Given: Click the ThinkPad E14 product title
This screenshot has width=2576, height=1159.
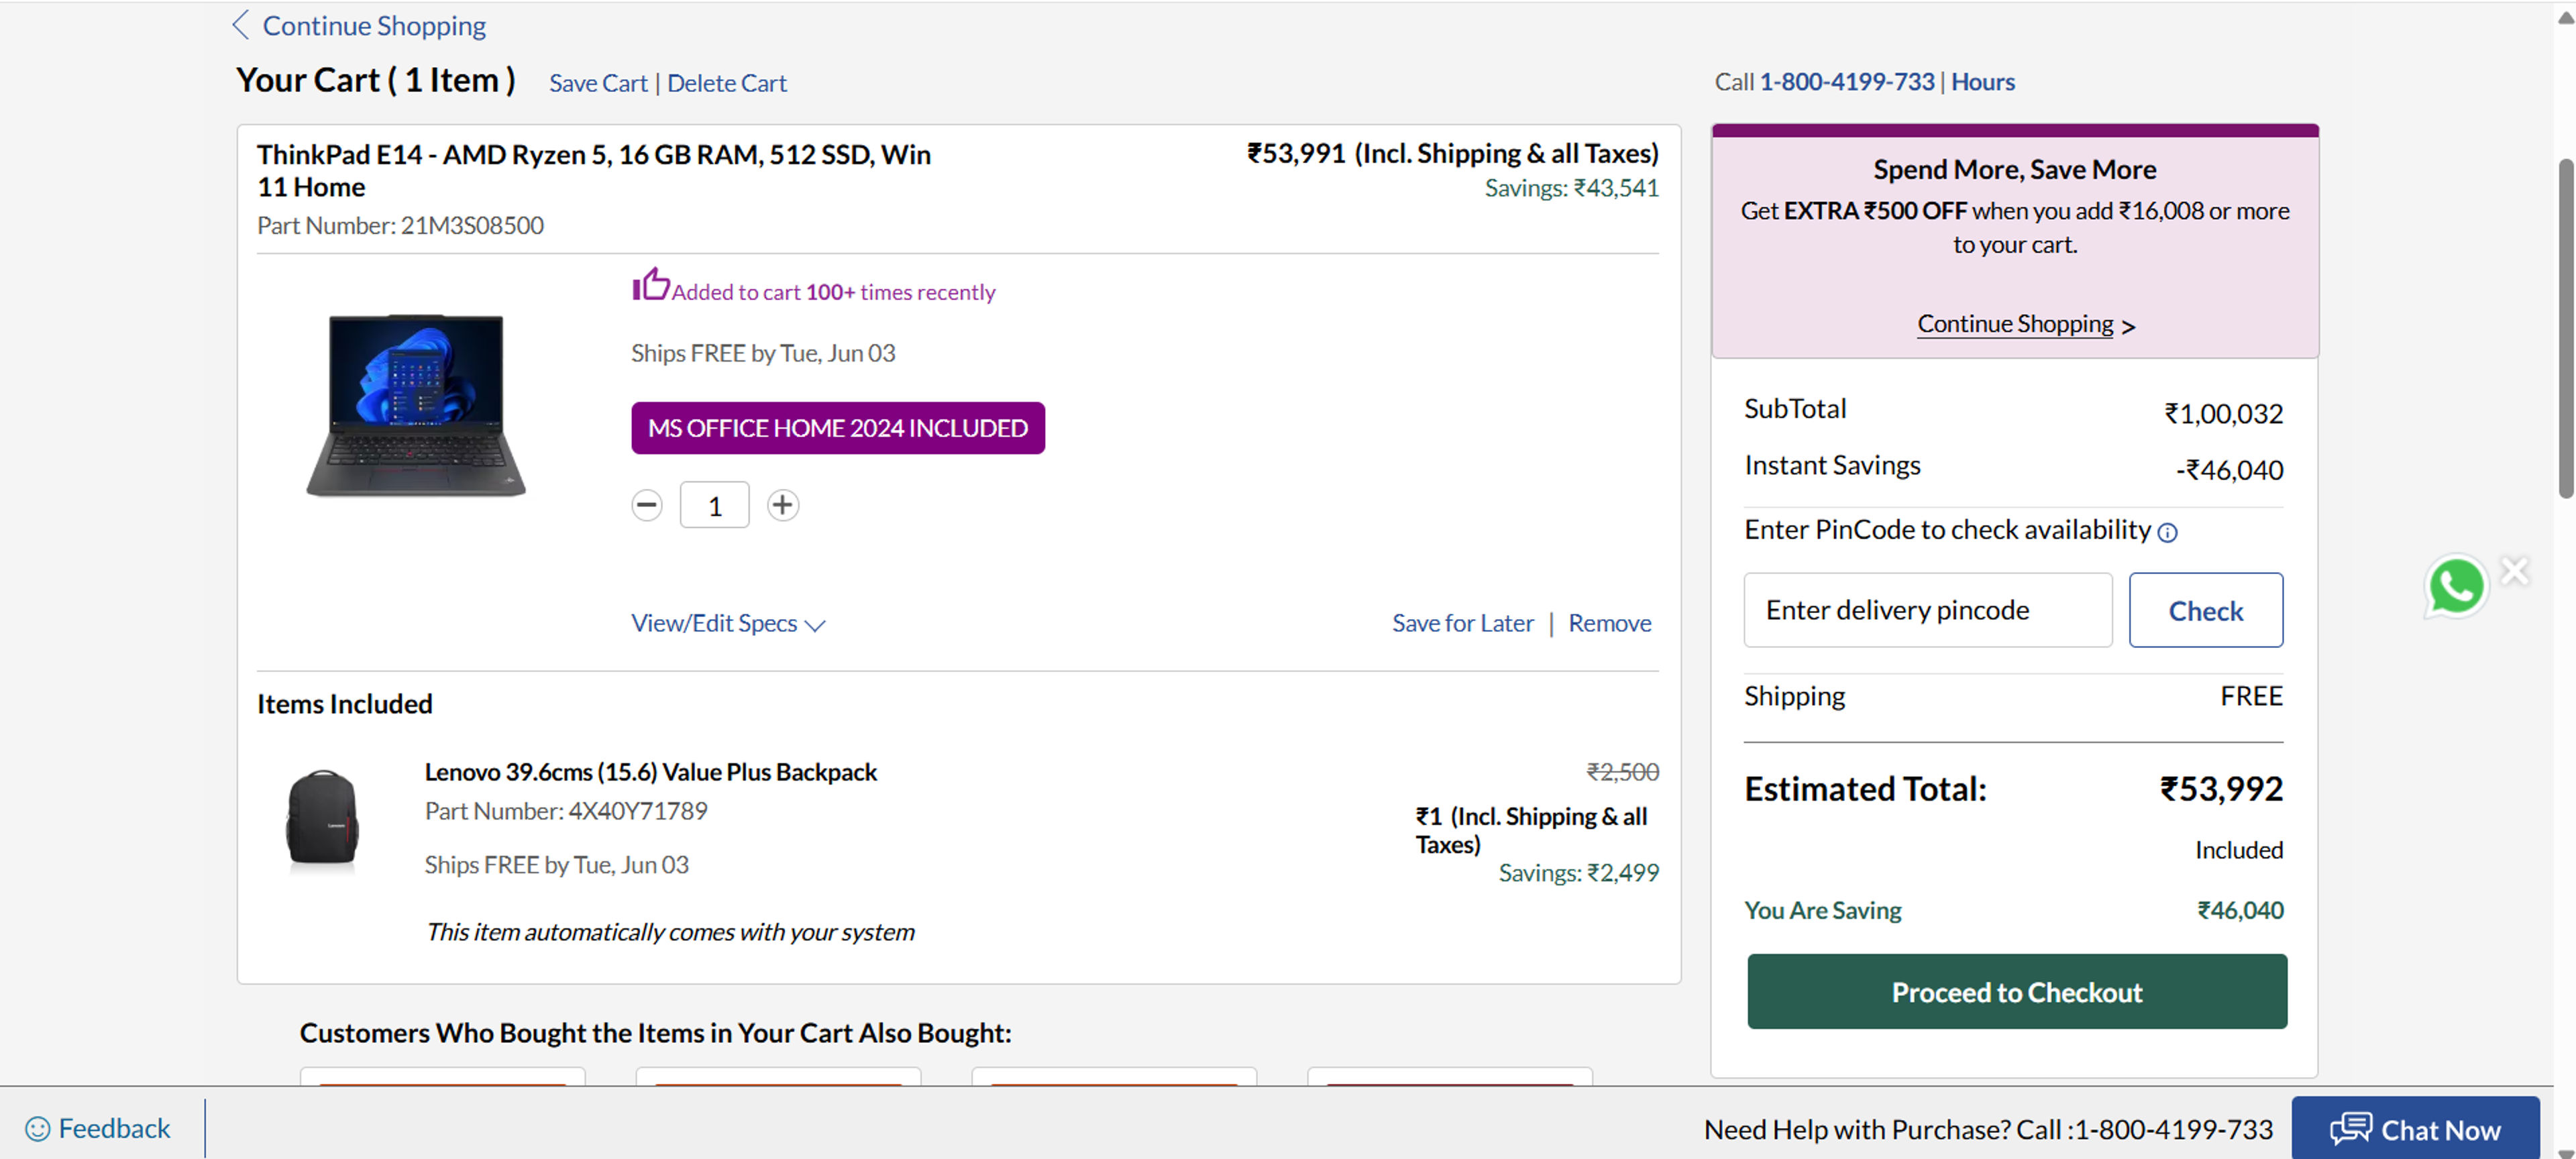Looking at the screenshot, I should tap(594, 170).
